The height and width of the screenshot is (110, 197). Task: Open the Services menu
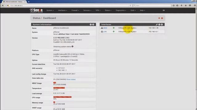(87, 10)
